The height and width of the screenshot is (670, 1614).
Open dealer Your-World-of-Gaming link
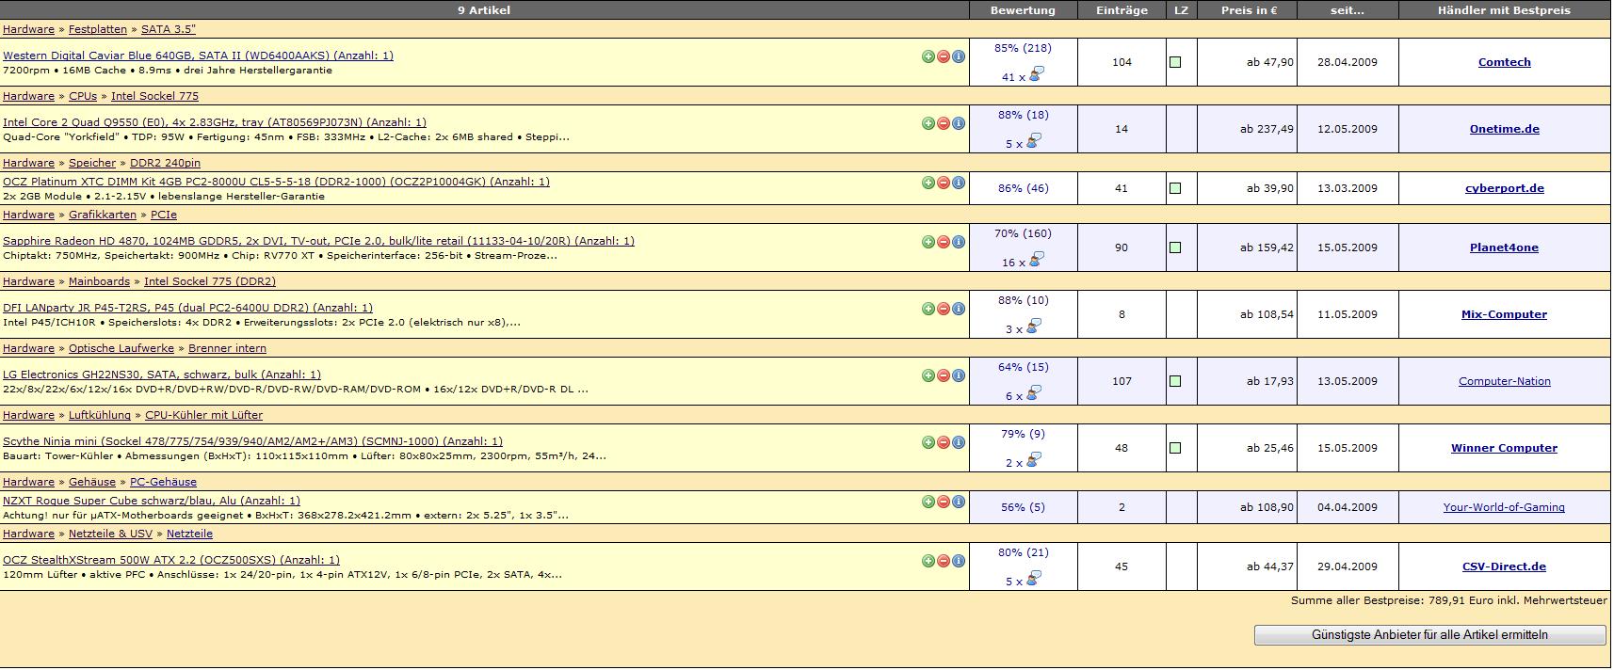point(1504,507)
